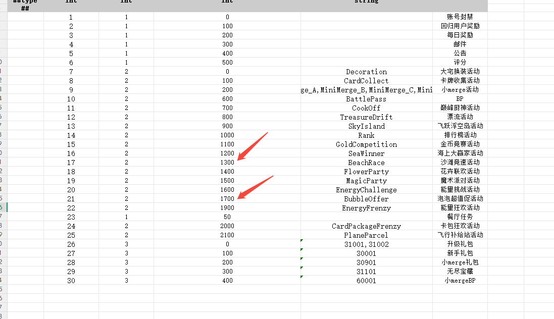
Task: Click the BeachRace cell
Action: [366, 163]
